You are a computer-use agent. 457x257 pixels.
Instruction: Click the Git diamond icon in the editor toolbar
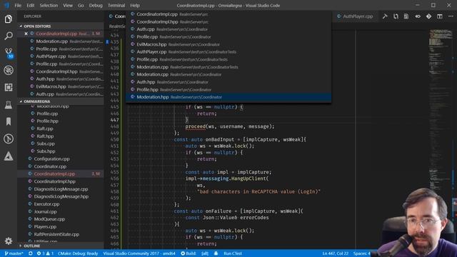coord(428,16)
